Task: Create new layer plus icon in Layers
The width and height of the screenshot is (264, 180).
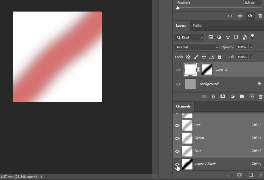Action: [x=251, y=96]
